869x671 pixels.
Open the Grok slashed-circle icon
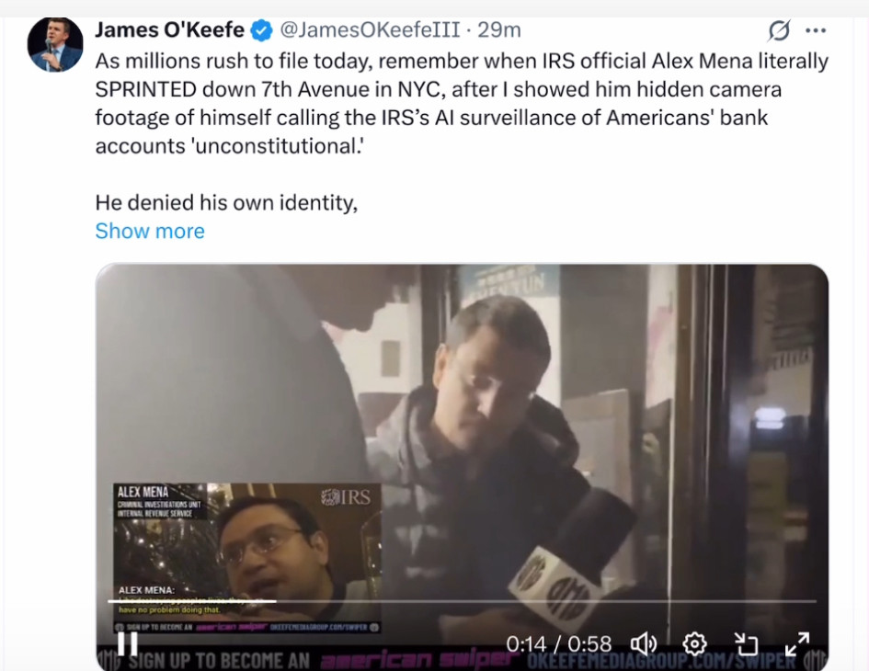(x=779, y=30)
